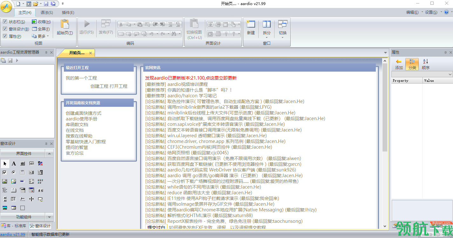Viewport: 453px width, 238px height.
Task: Click the aardio application logo button
Action: [x=6, y=6]
